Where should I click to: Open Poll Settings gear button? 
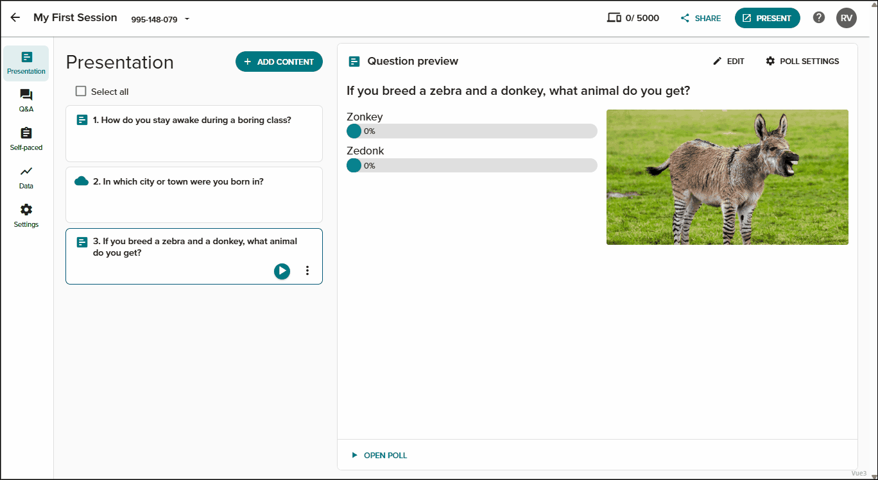point(802,62)
